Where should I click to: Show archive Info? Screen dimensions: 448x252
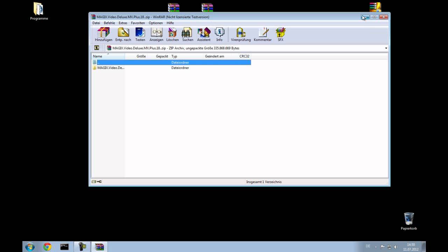pos(219,35)
